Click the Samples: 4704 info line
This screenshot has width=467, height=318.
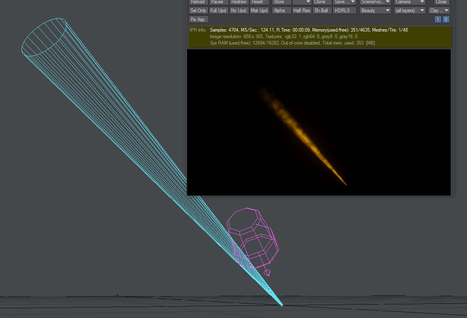pyautogui.click(x=309, y=30)
